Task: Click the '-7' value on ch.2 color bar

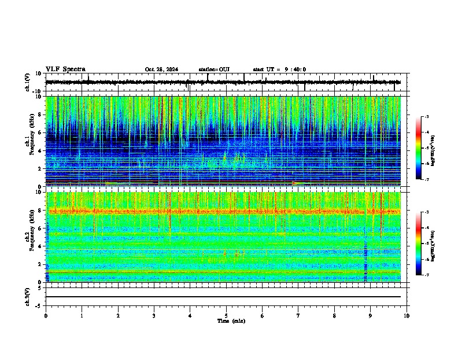Action: [x=426, y=275]
